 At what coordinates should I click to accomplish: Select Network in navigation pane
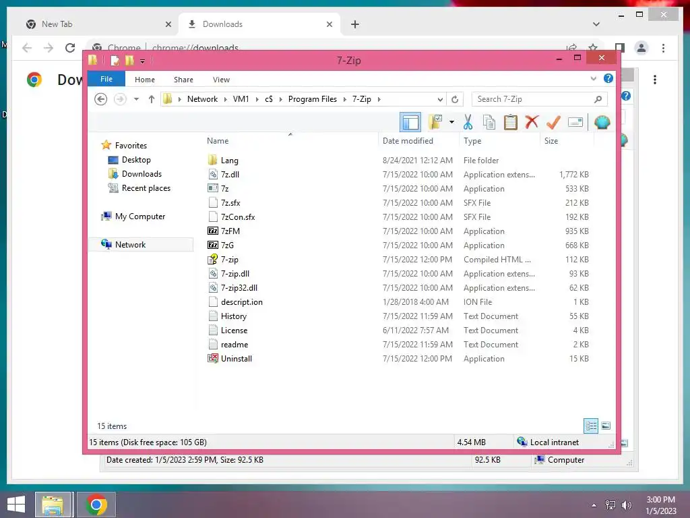(141, 244)
